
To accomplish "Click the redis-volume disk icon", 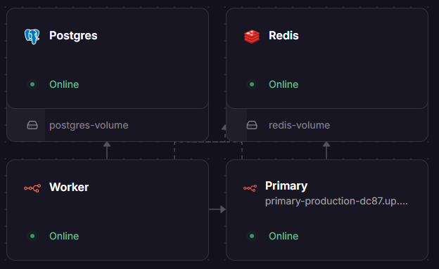I will [x=252, y=125].
